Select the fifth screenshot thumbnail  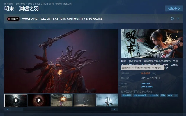tap(107, 100)
